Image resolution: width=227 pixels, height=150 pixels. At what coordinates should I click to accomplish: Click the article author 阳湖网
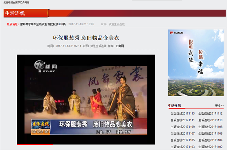pyautogui.click(x=120, y=46)
